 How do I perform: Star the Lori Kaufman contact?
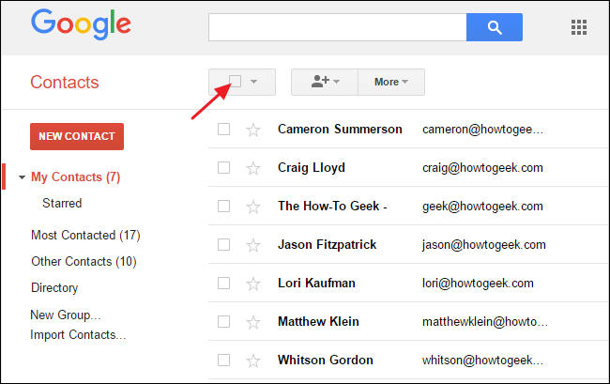(x=252, y=283)
